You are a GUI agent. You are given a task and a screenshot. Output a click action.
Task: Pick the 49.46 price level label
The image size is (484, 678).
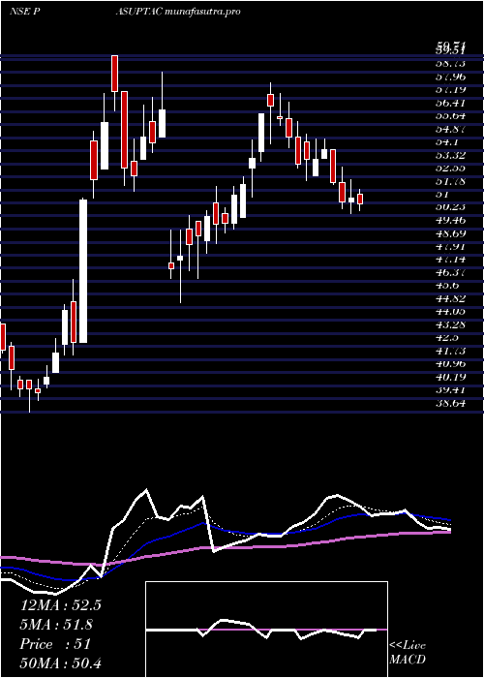pyautogui.click(x=450, y=220)
